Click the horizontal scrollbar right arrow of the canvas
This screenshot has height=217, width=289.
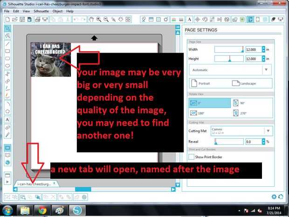[173, 189]
